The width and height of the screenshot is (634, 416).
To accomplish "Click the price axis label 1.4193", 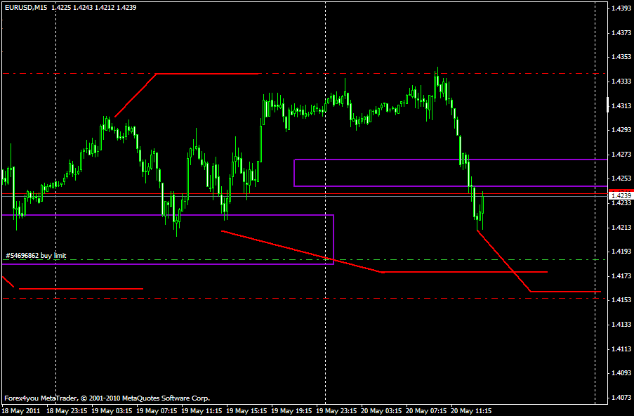I will tap(621, 252).
